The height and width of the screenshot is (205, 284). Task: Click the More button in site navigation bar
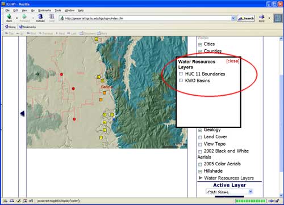click(102, 33)
